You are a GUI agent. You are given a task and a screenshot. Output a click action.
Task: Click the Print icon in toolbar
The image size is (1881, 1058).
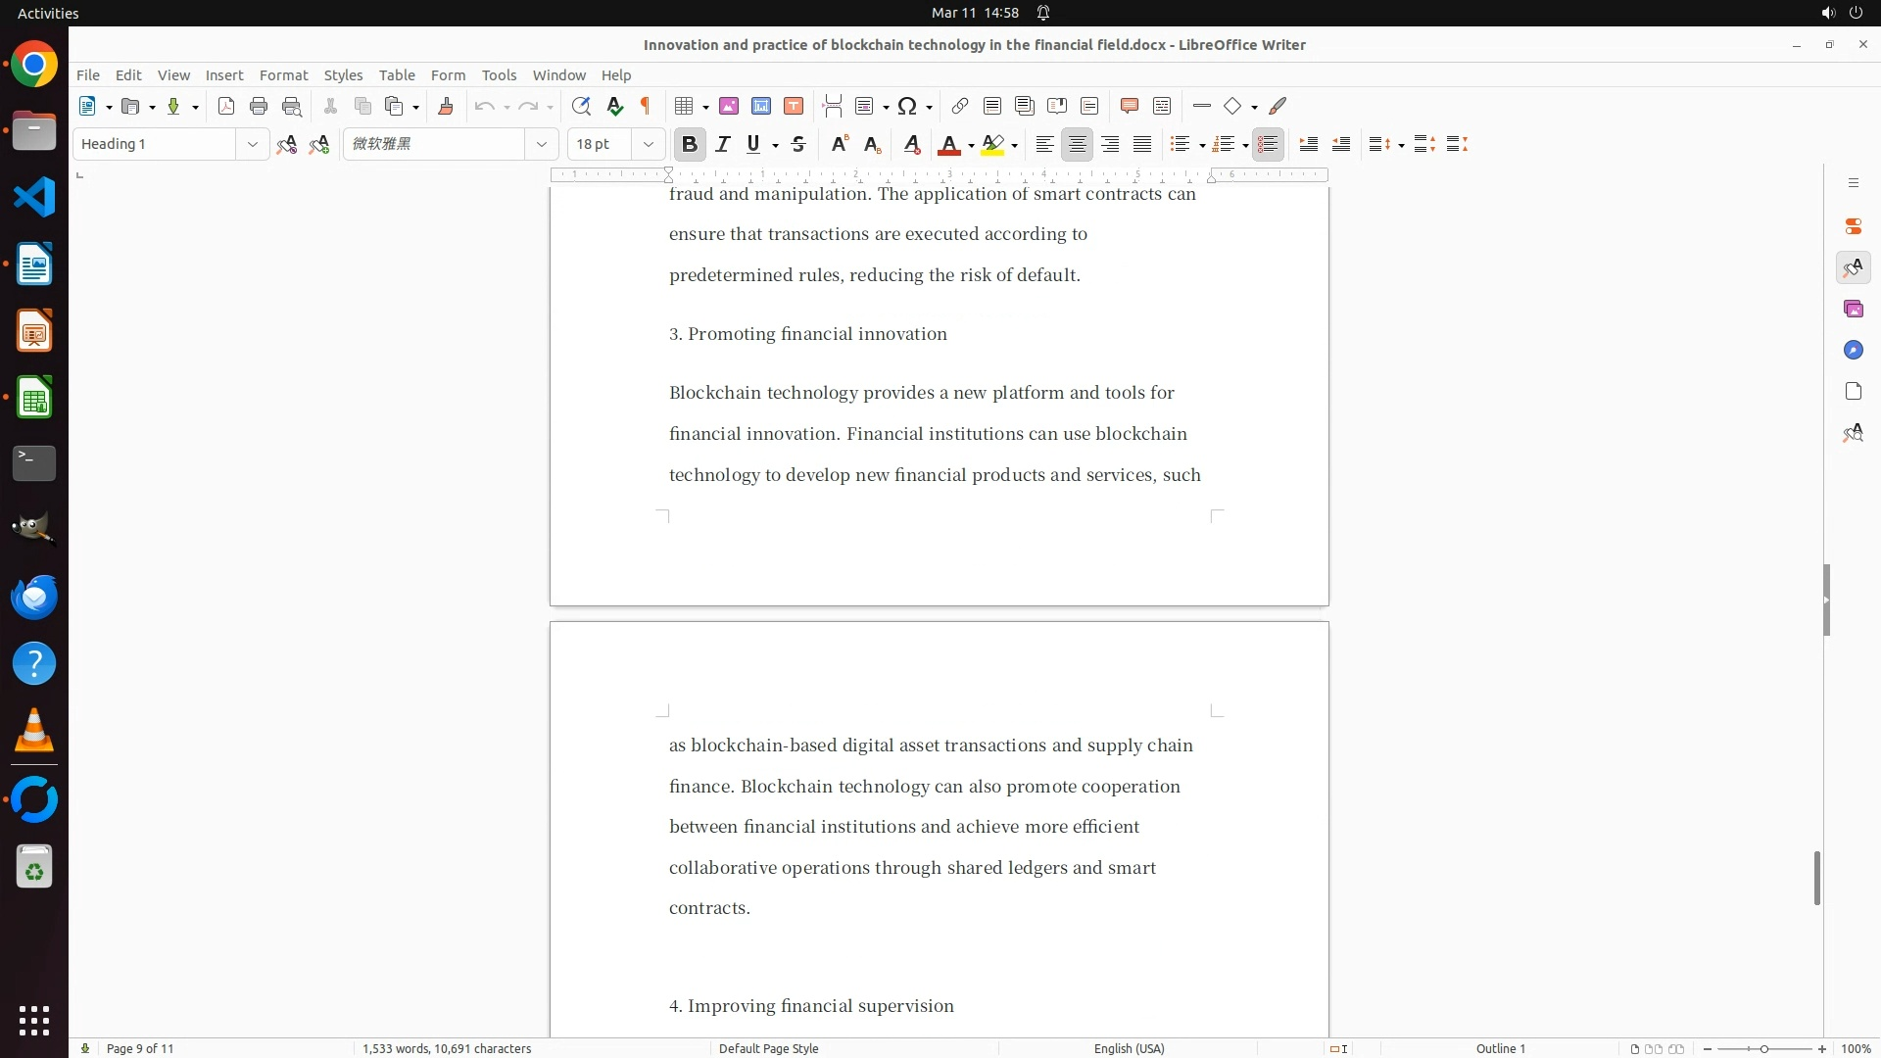pos(259,107)
